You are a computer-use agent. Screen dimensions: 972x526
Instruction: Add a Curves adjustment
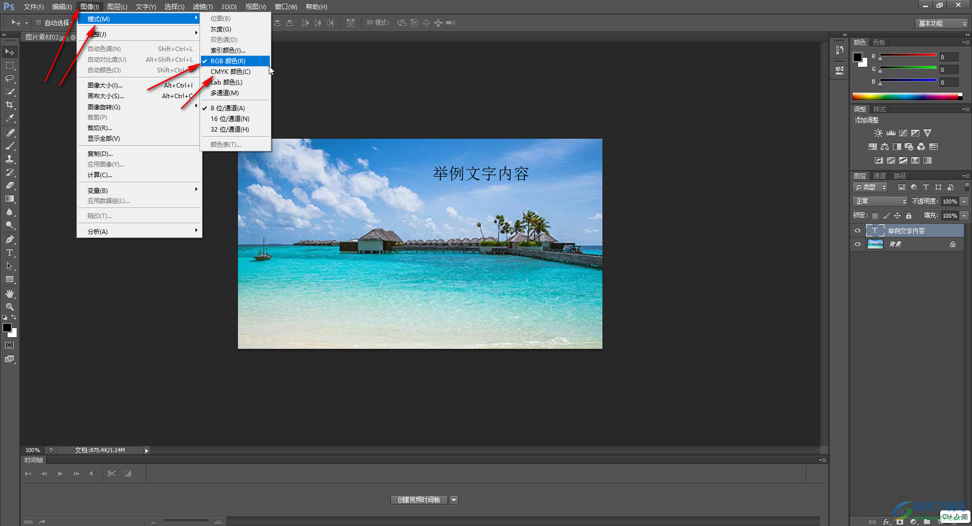pos(903,133)
